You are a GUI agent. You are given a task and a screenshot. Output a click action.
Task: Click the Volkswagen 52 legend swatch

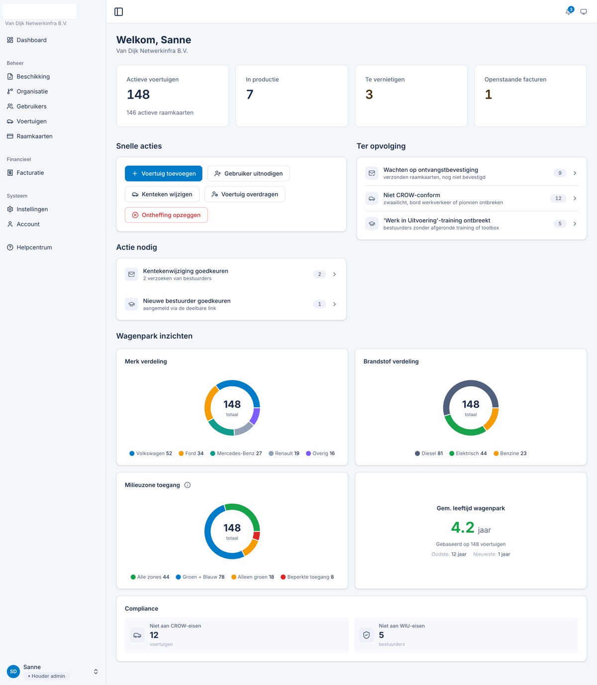pyautogui.click(x=132, y=454)
